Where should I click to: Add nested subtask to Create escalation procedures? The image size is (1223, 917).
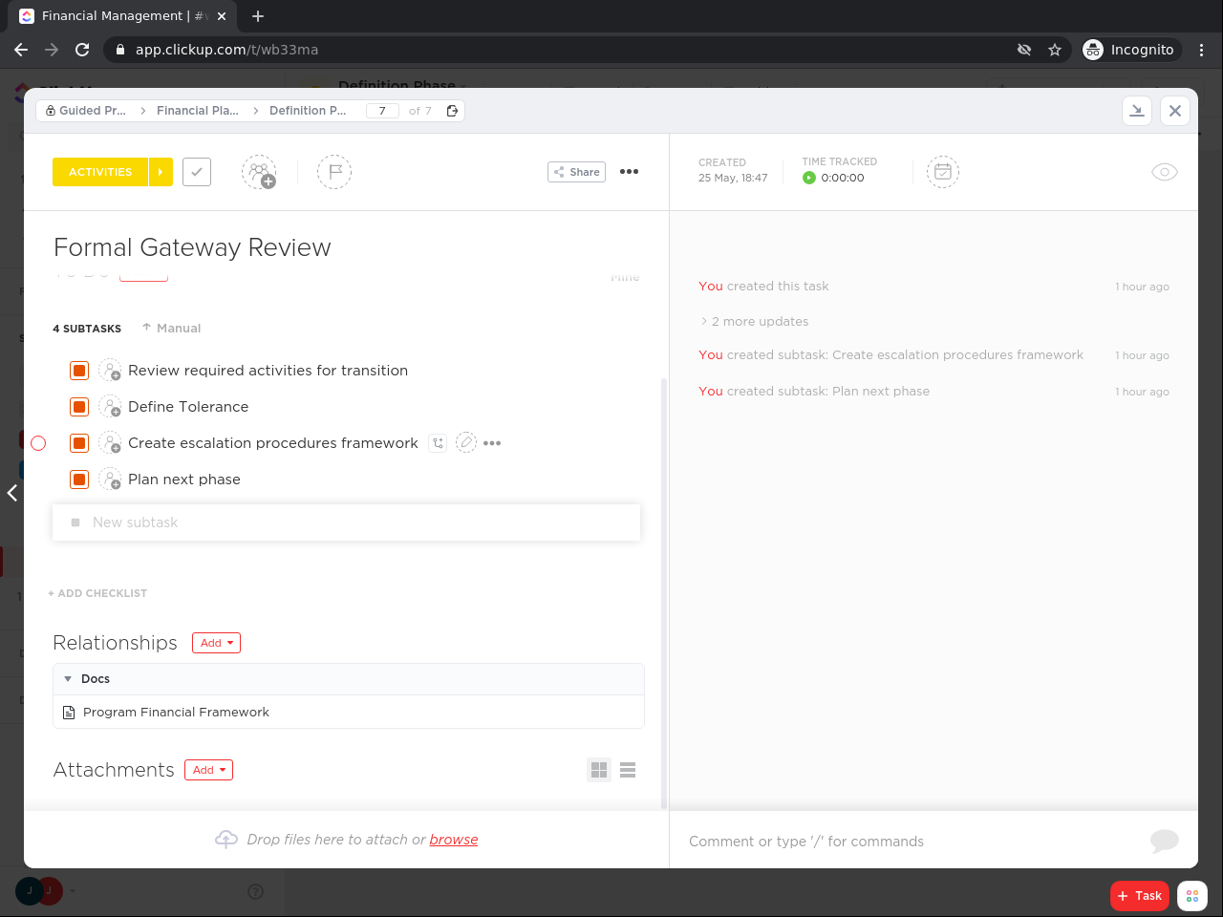point(438,443)
